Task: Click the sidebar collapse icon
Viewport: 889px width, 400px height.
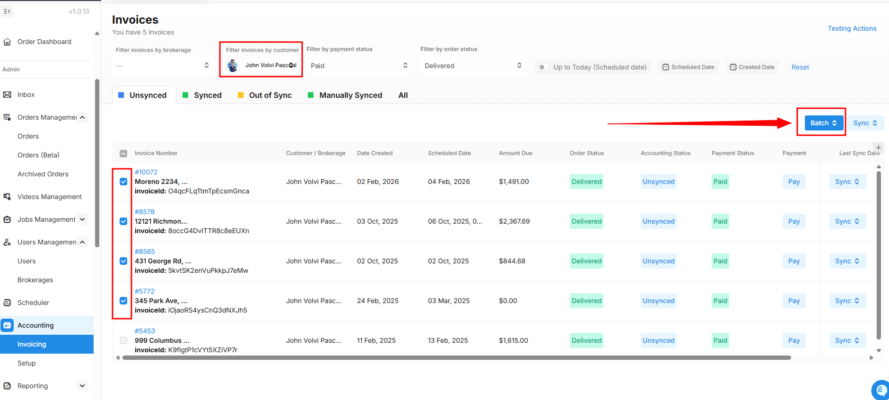Action: (7, 11)
